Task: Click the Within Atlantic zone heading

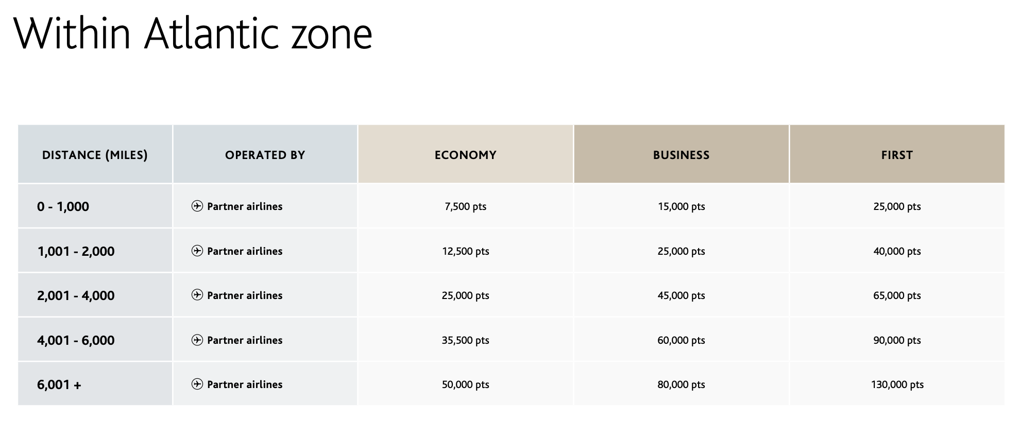Action: (x=193, y=34)
